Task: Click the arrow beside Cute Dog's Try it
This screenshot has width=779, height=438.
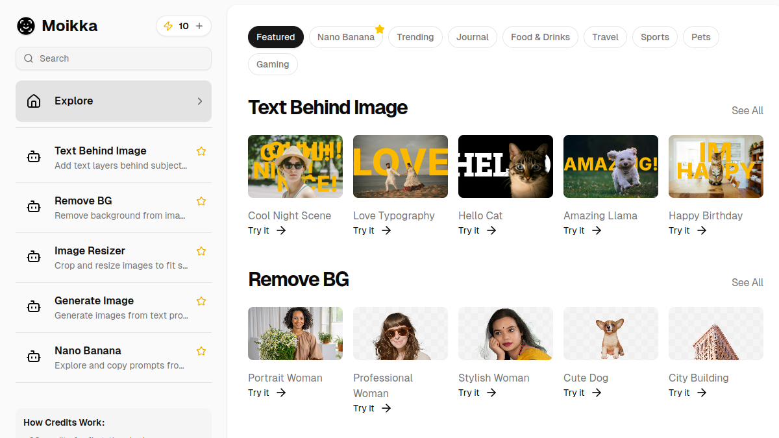Action: click(x=597, y=393)
